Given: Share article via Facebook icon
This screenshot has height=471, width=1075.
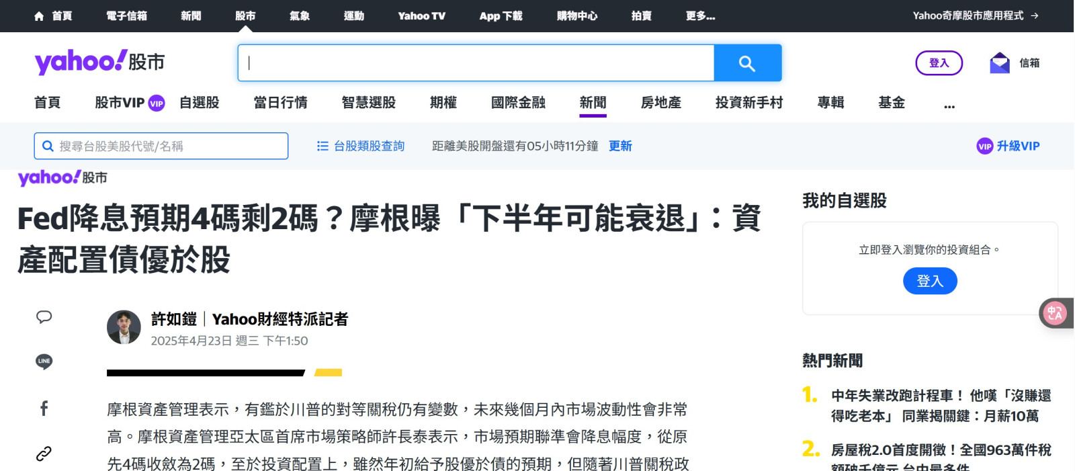Looking at the screenshot, I should pos(44,408).
